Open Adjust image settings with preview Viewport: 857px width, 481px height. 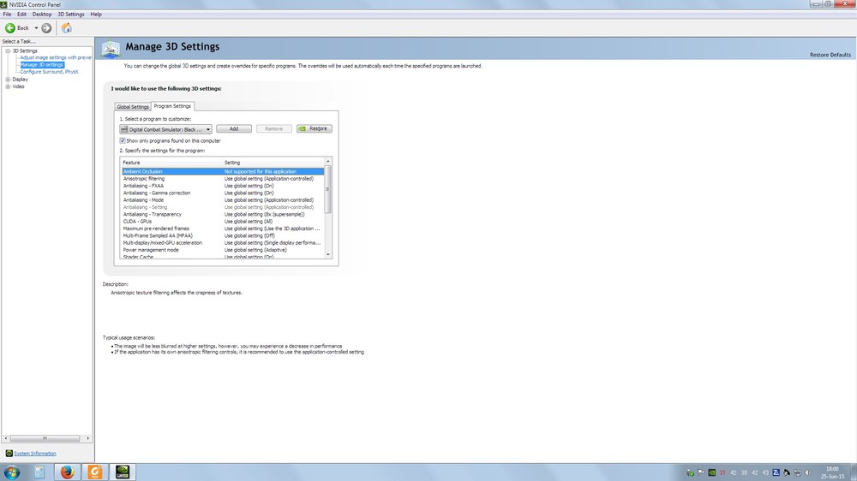pyautogui.click(x=56, y=57)
